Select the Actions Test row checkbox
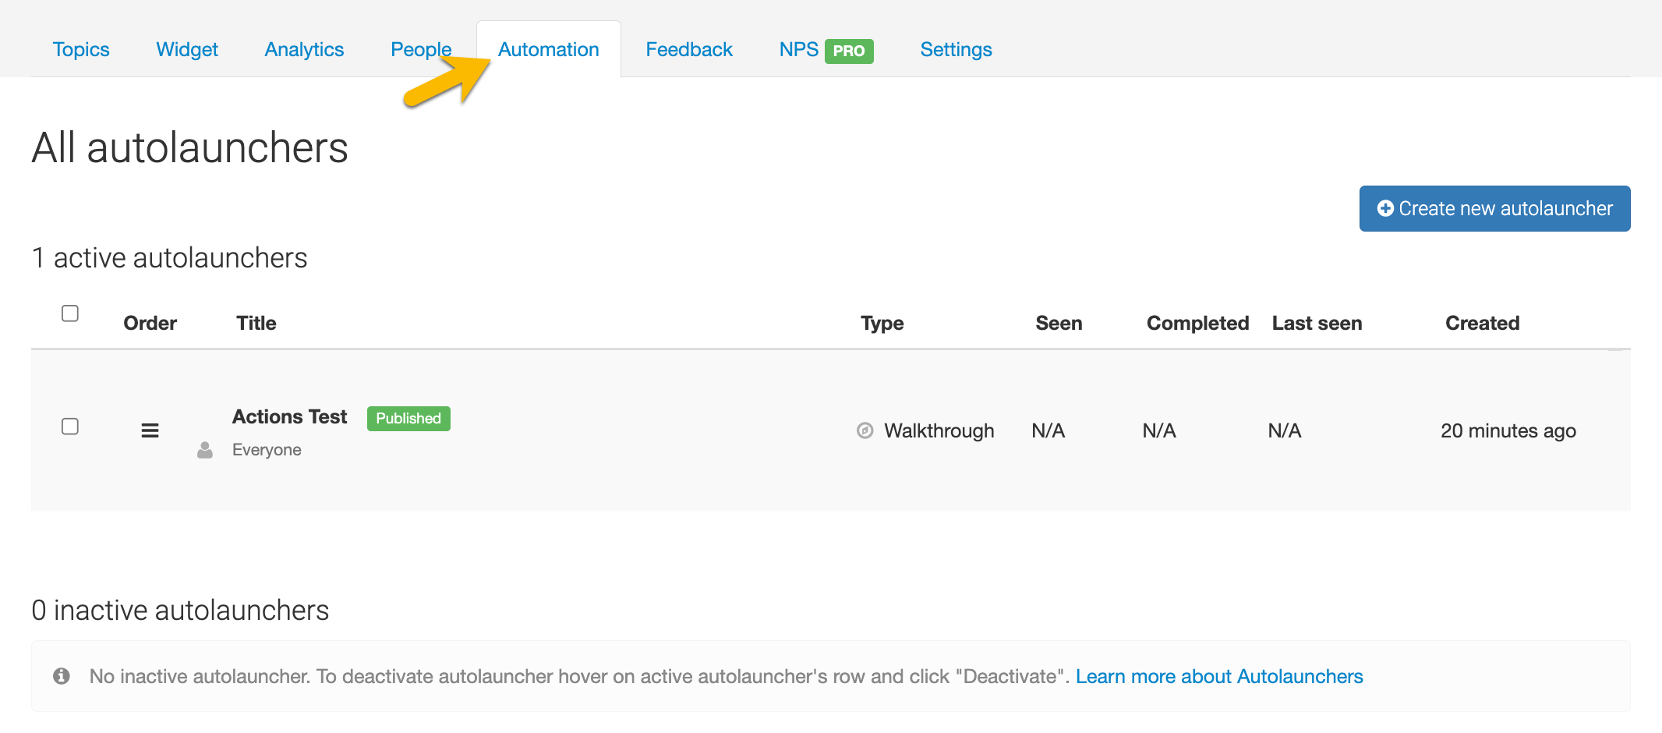The image size is (1662, 733). tap(70, 427)
